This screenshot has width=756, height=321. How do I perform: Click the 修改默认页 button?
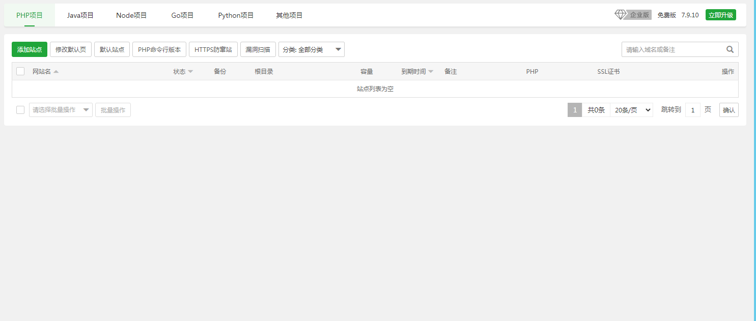(x=71, y=49)
